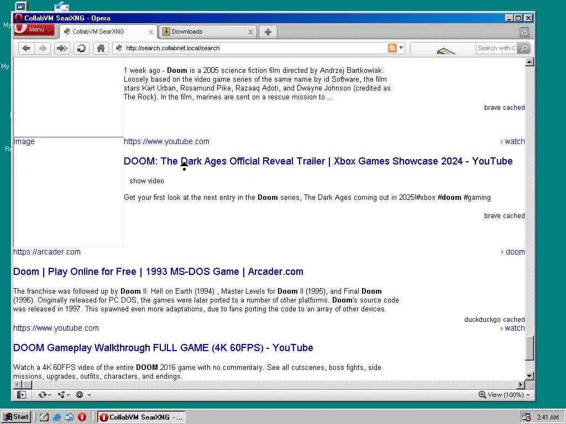Click the search magnifier button in toolbar
The width and height of the screenshot is (566, 424).
click(x=524, y=48)
